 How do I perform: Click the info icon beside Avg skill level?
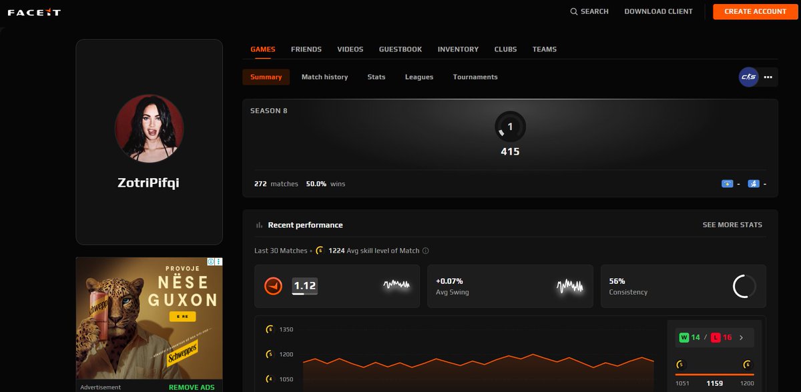click(x=426, y=251)
